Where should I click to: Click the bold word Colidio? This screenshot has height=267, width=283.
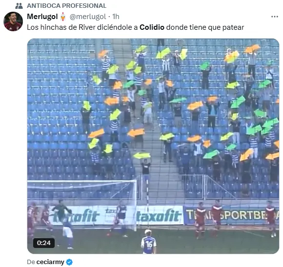152,27
